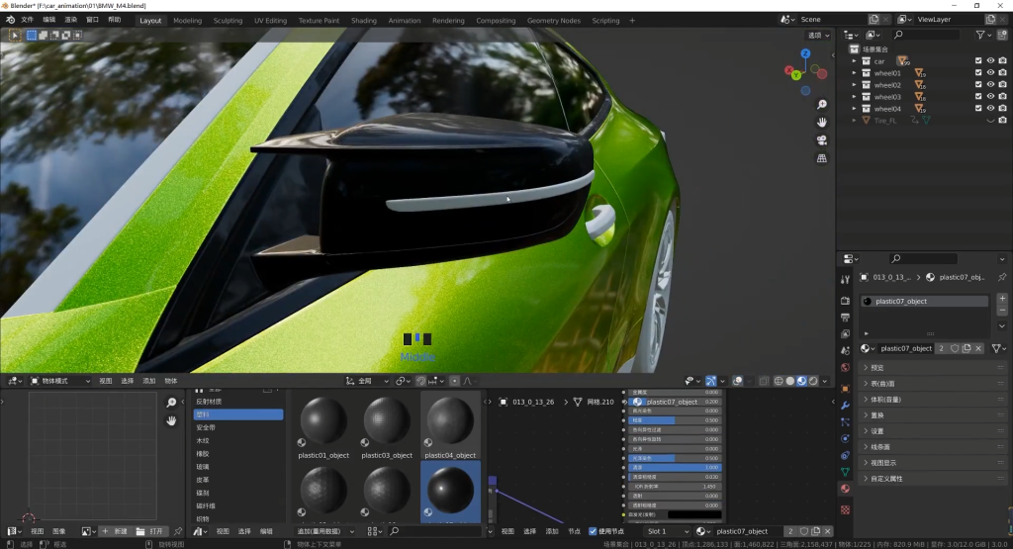Click the fake user shield icon for material
Image resolution: width=1013 pixels, height=549 pixels.
[955, 348]
